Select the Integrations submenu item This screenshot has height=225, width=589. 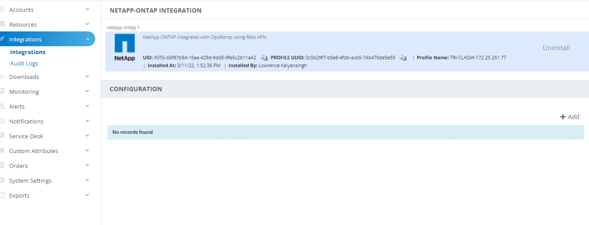tap(28, 52)
